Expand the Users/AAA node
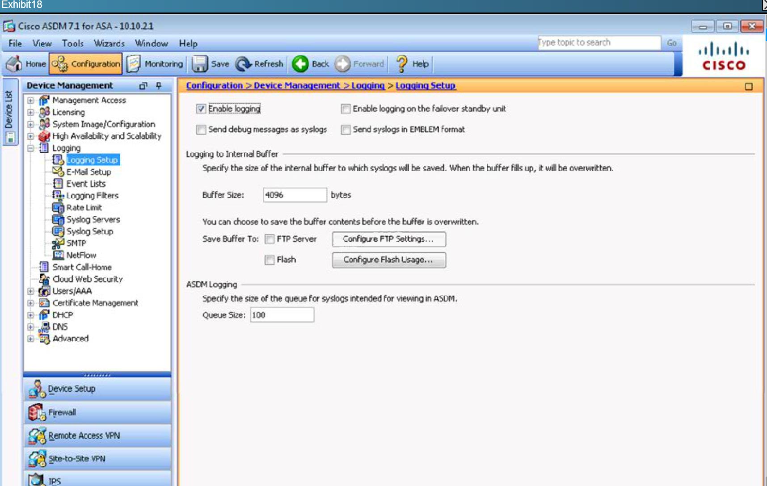Image resolution: width=767 pixels, height=486 pixels. (x=30, y=291)
